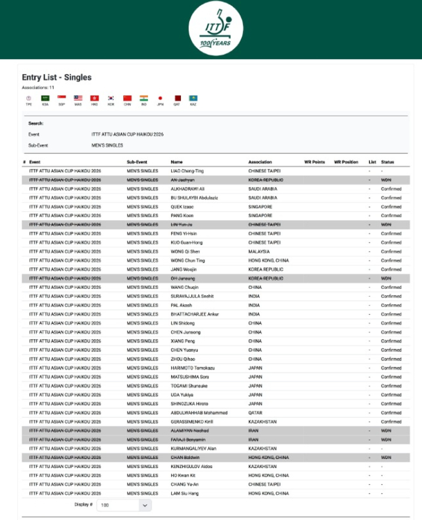
Task: Click the QATAR association cell
Action: pos(255,413)
